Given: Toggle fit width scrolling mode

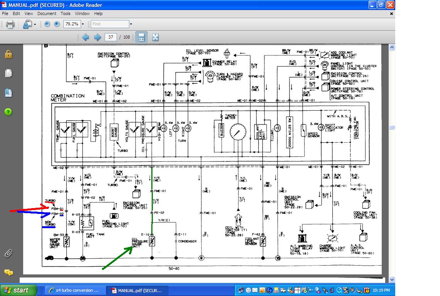Looking at the screenshot, I should (141, 37).
